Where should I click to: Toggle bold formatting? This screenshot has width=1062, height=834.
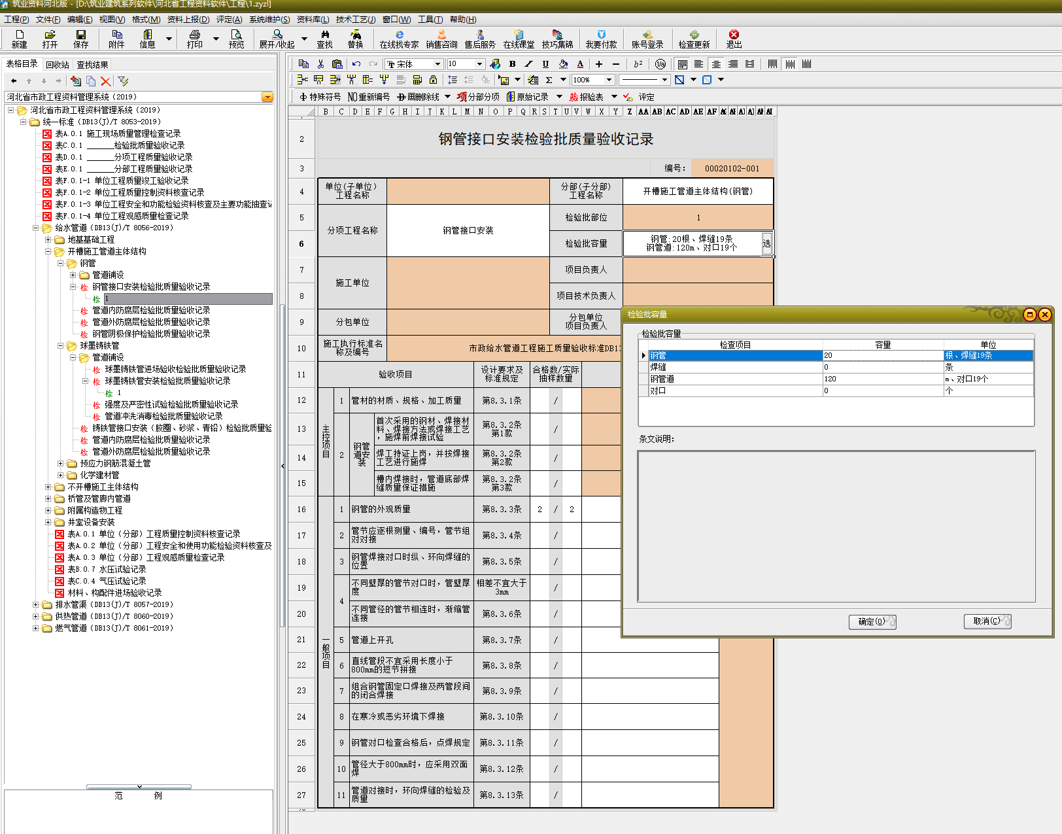click(x=512, y=63)
